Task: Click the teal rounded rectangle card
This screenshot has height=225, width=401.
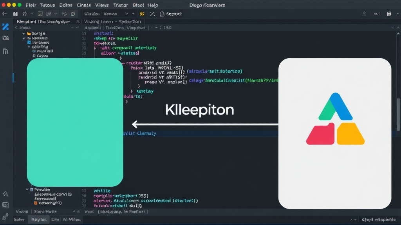Action: coord(75,122)
